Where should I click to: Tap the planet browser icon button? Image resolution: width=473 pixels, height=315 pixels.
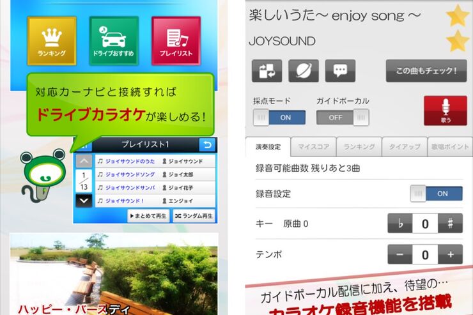point(304,71)
